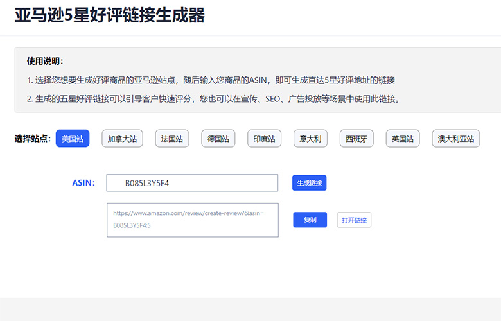Choose the 意大利 site option
This screenshot has height=321, width=501.
pyautogui.click(x=310, y=139)
